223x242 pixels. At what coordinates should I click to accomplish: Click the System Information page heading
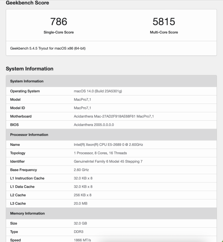pyautogui.click(x=29, y=69)
